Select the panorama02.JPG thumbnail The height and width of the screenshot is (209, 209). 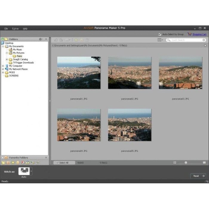[130, 73]
